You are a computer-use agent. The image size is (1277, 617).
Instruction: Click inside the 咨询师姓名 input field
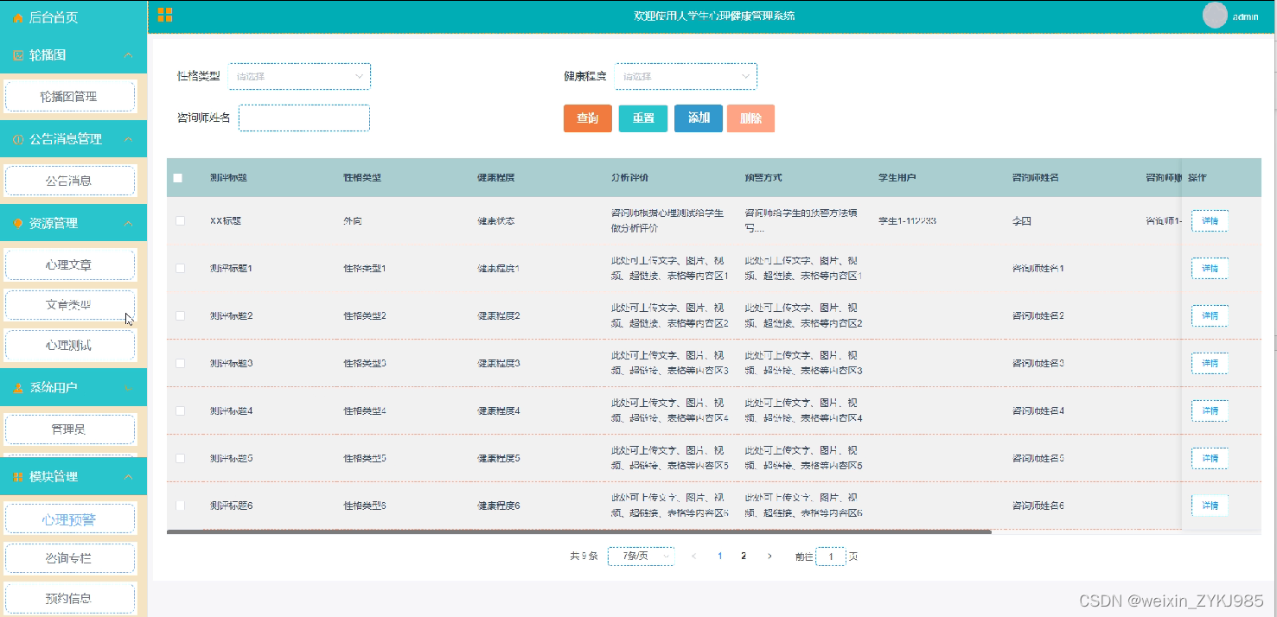pyautogui.click(x=303, y=118)
